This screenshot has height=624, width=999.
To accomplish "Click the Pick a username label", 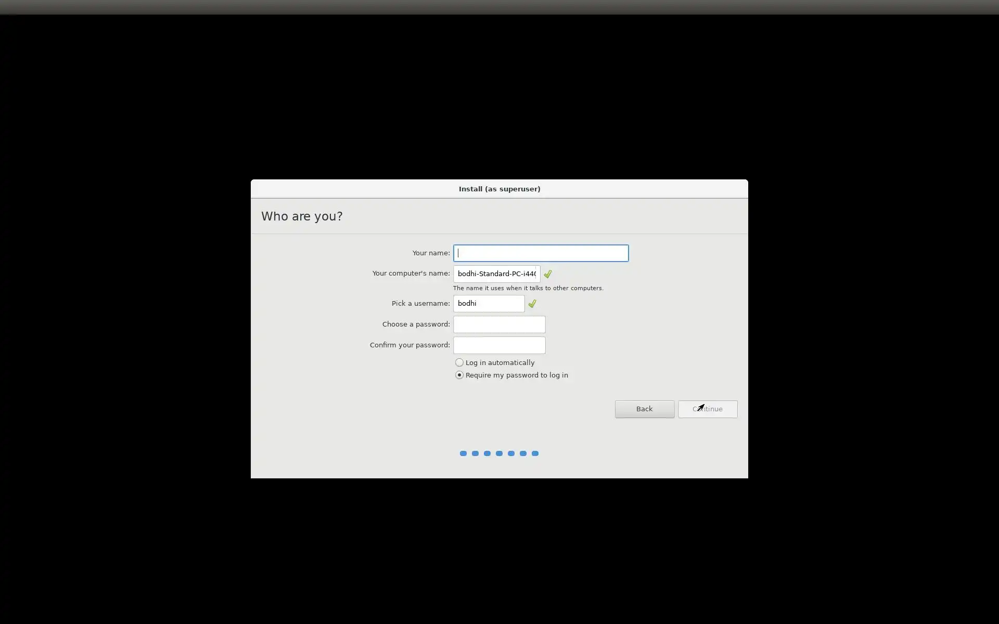I will [420, 304].
